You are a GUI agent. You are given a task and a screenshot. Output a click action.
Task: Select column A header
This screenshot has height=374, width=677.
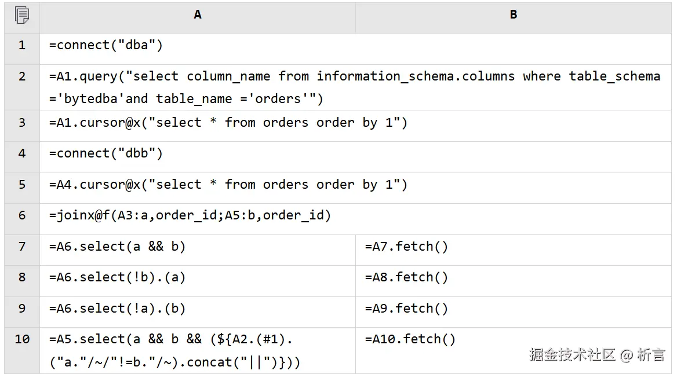tap(198, 15)
